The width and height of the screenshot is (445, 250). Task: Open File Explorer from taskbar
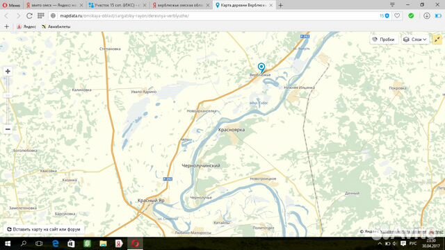tap(103, 244)
